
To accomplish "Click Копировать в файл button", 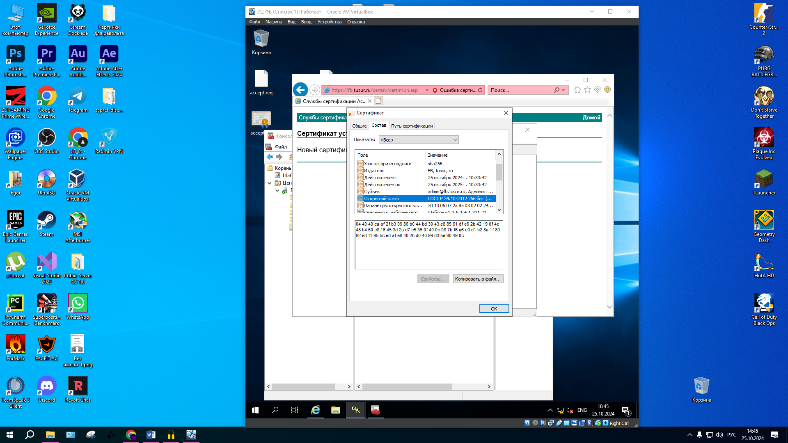I will click(x=478, y=279).
